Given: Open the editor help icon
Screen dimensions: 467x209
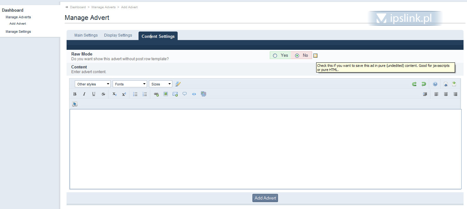Looking at the screenshot, I should pyautogui.click(x=435, y=84).
